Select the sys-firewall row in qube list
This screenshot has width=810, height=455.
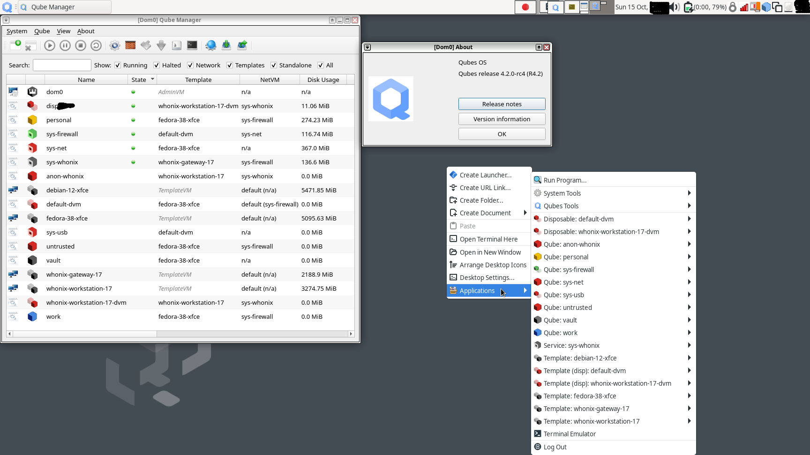pyautogui.click(x=180, y=134)
